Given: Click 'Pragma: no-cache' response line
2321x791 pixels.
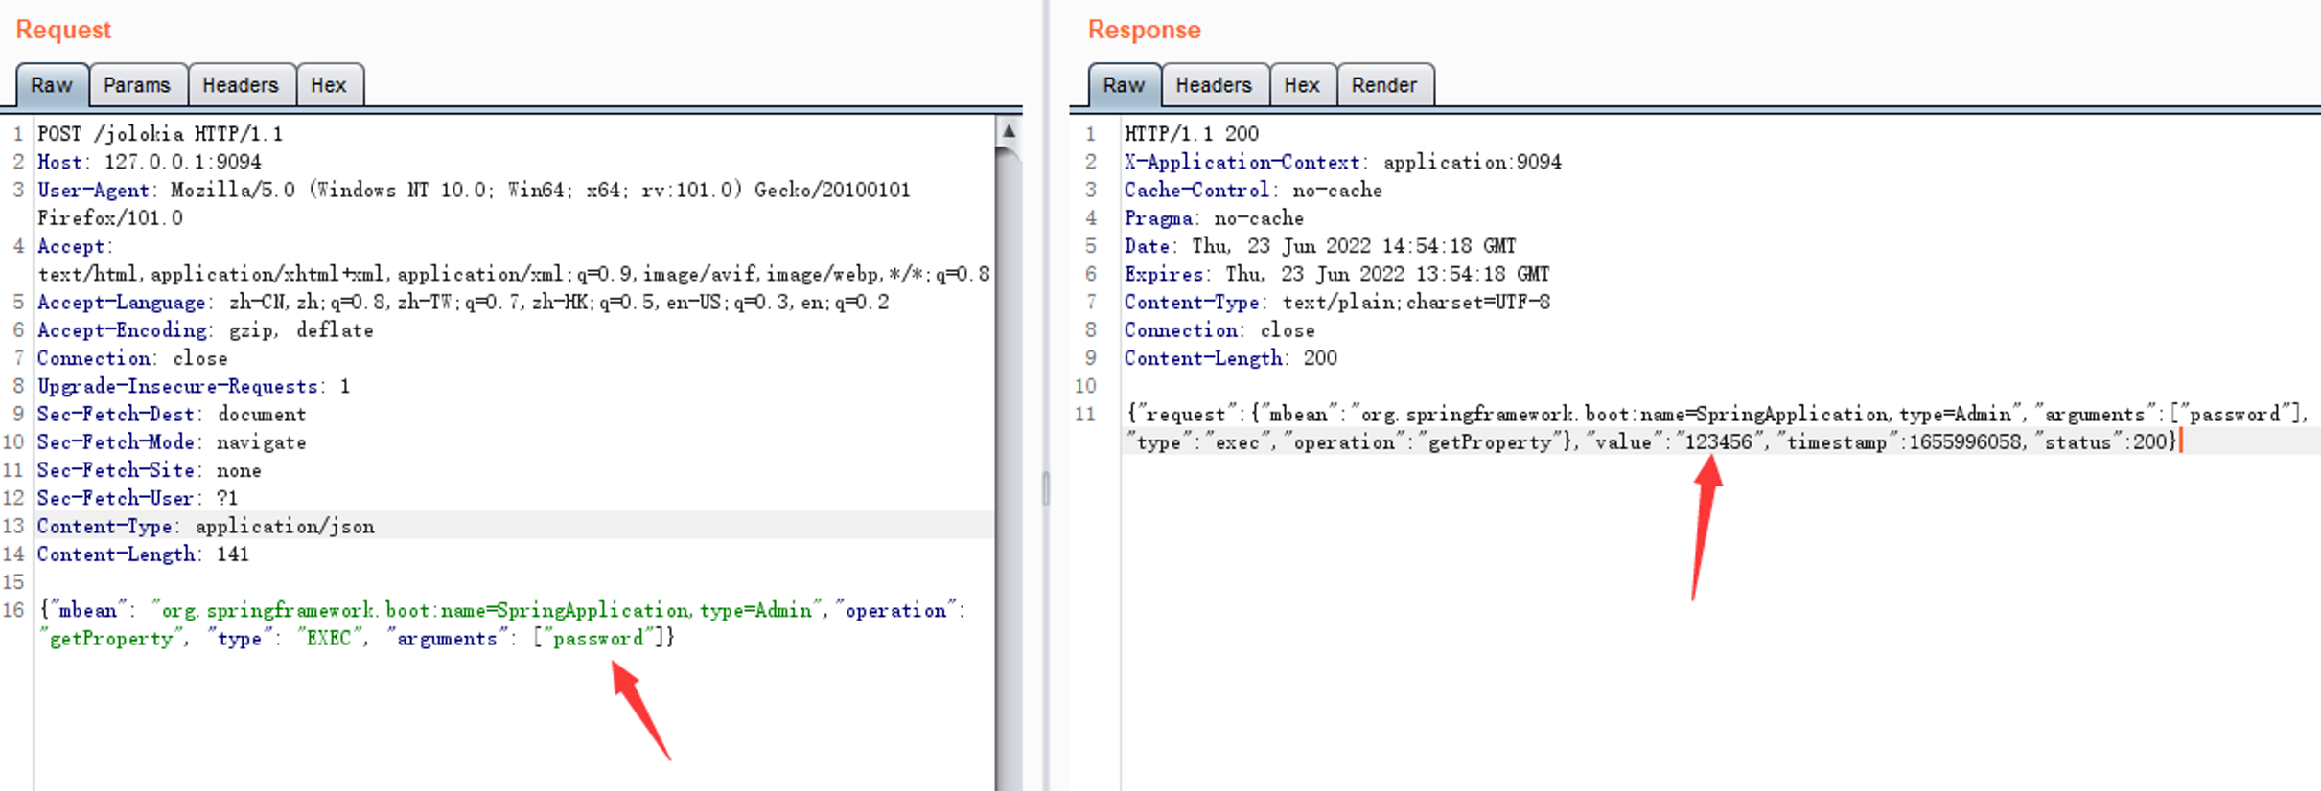Looking at the screenshot, I should tap(1214, 218).
